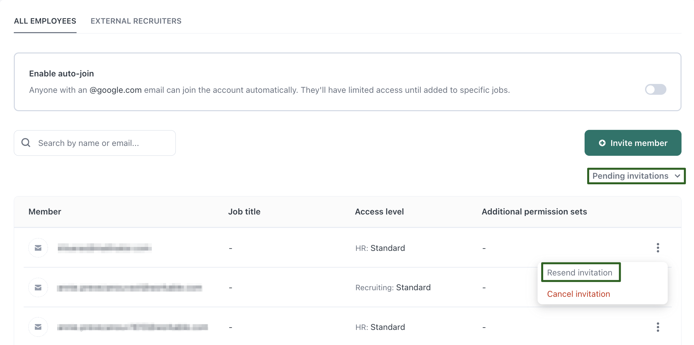Switch to the External Recruiters tab

pyautogui.click(x=136, y=21)
